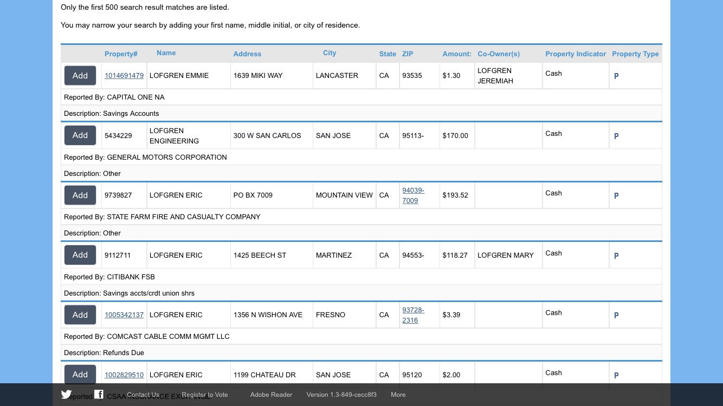This screenshot has width=723, height=406.
Task: Select the amount $193.52
Action: click(455, 195)
